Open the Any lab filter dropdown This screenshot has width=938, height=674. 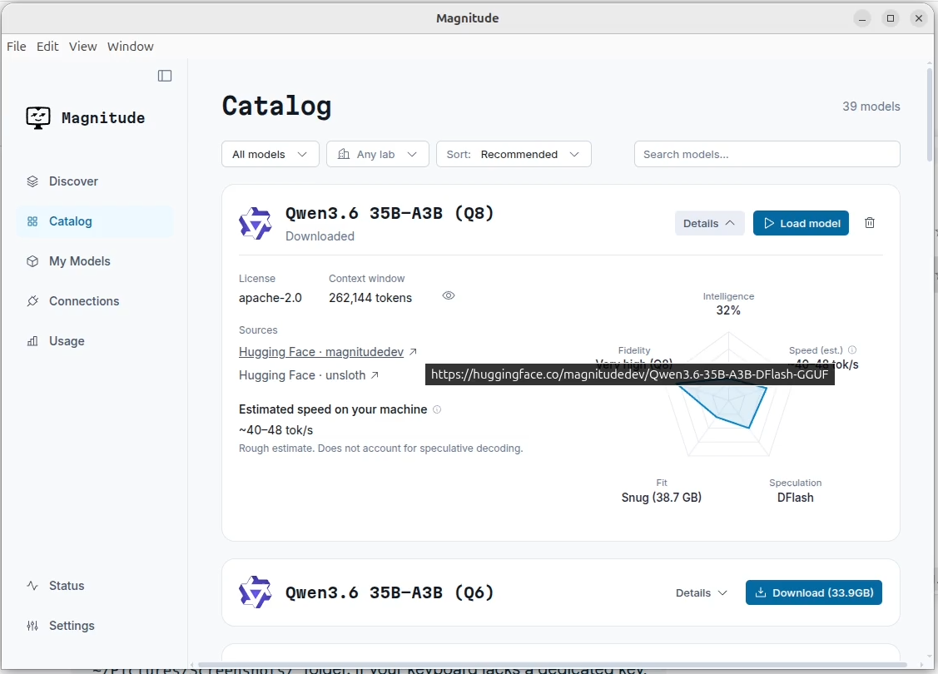coord(378,154)
